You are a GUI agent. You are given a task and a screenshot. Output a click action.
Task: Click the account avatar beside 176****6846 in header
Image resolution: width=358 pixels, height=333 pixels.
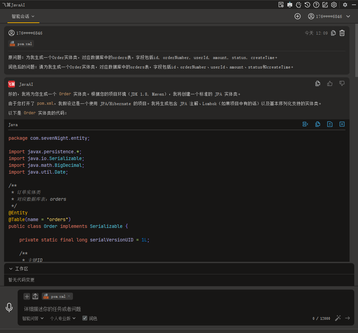(x=311, y=16)
